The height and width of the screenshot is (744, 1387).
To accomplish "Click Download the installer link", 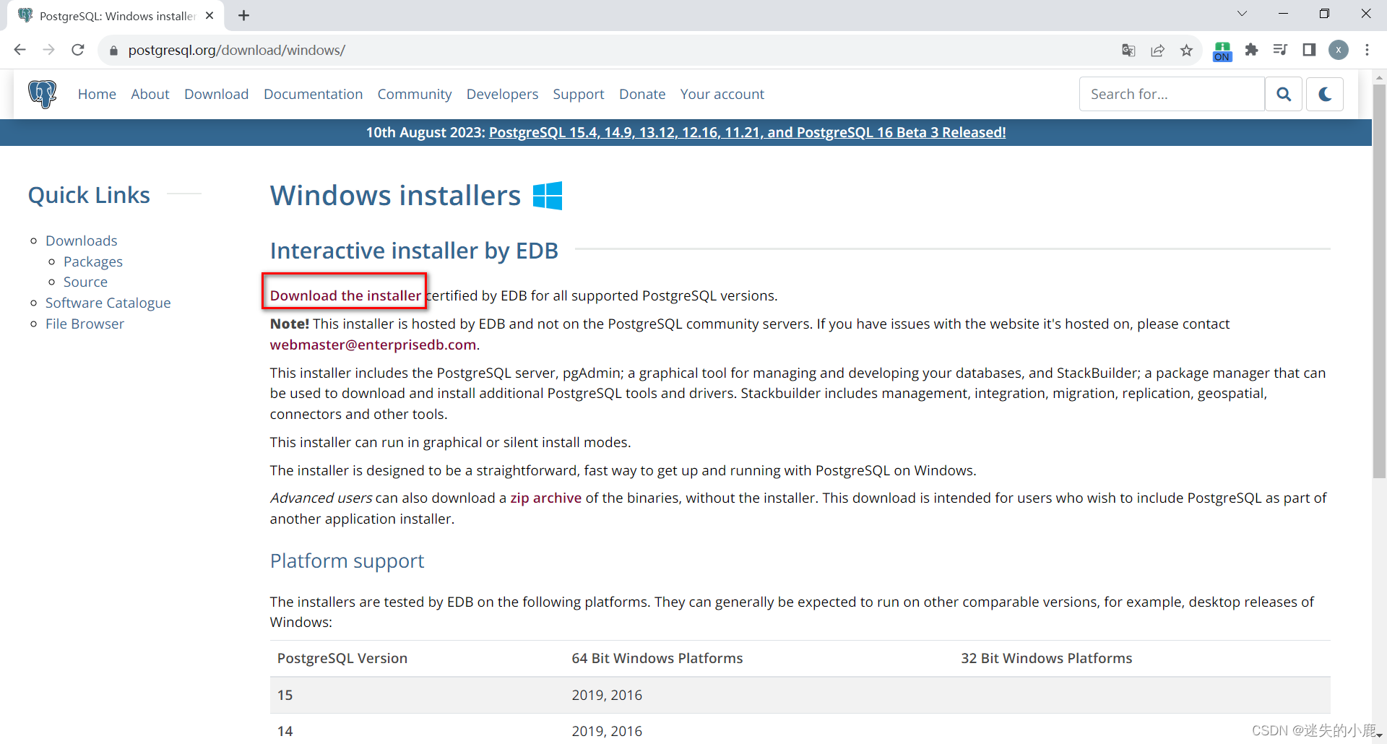I will click(345, 295).
